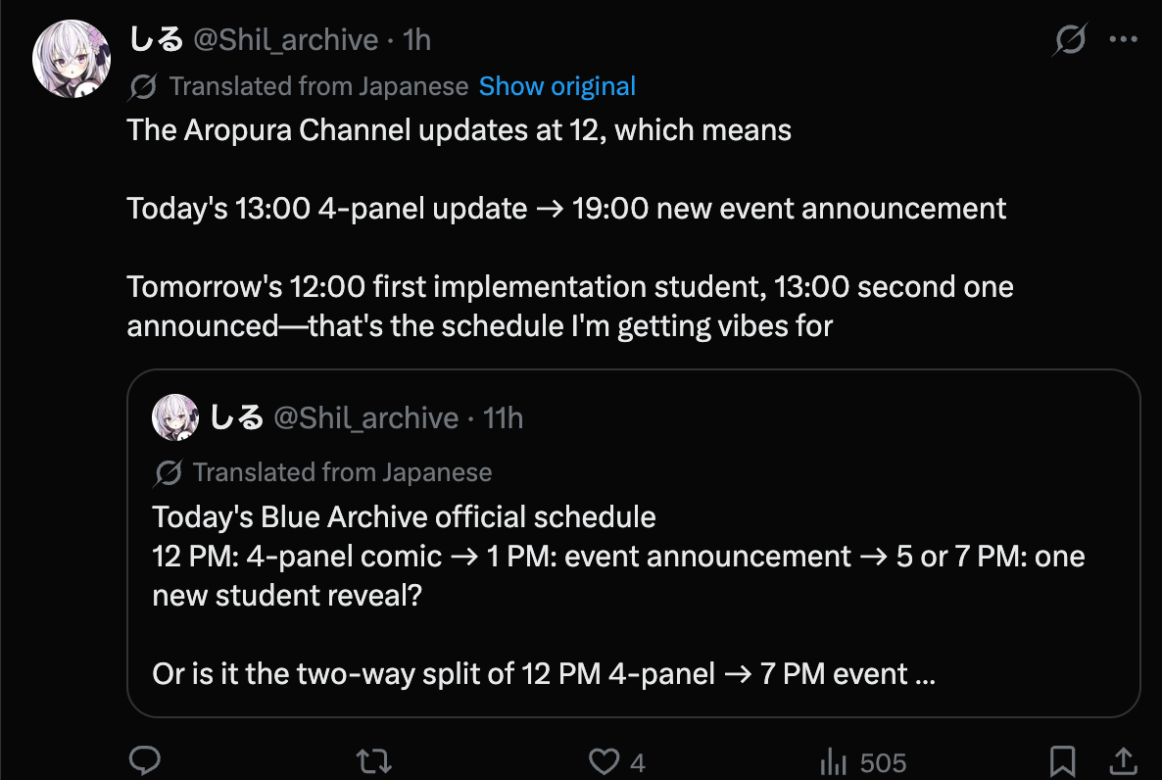Open quoted post about Blue Archive schedule
The width and height of the screenshot is (1162, 780).
click(x=634, y=543)
